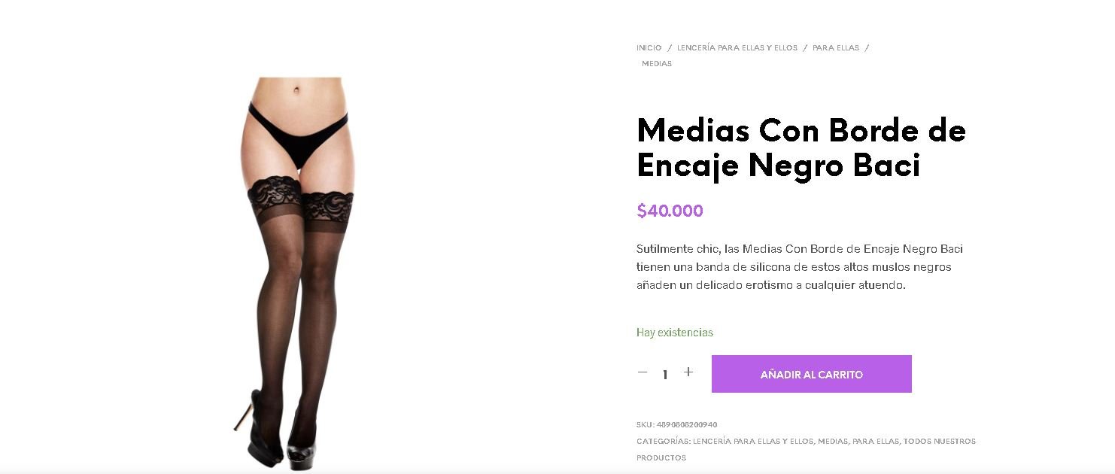Select Lencería para ellas y ellos under Categorías
Screen dimensions: 1115x474
tap(753, 442)
